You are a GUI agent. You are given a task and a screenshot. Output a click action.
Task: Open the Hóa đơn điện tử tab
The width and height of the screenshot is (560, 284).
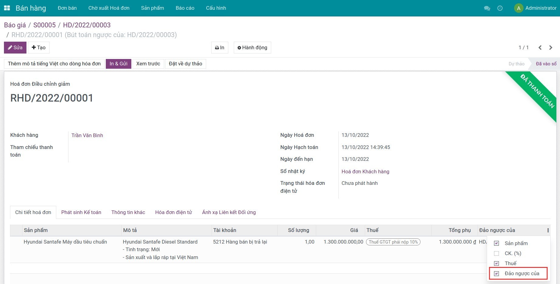tap(174, 212)
